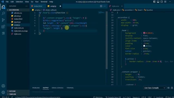The image size is (174, 98).
Task: Open the Accounts menu icon
Action: click(x=3, y=86)
